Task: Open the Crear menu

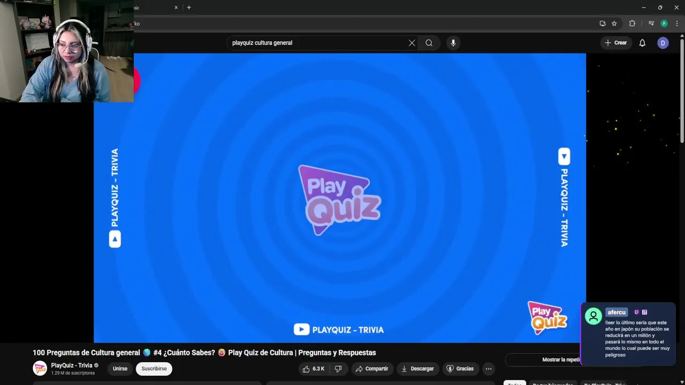Action: pos(615,43)
